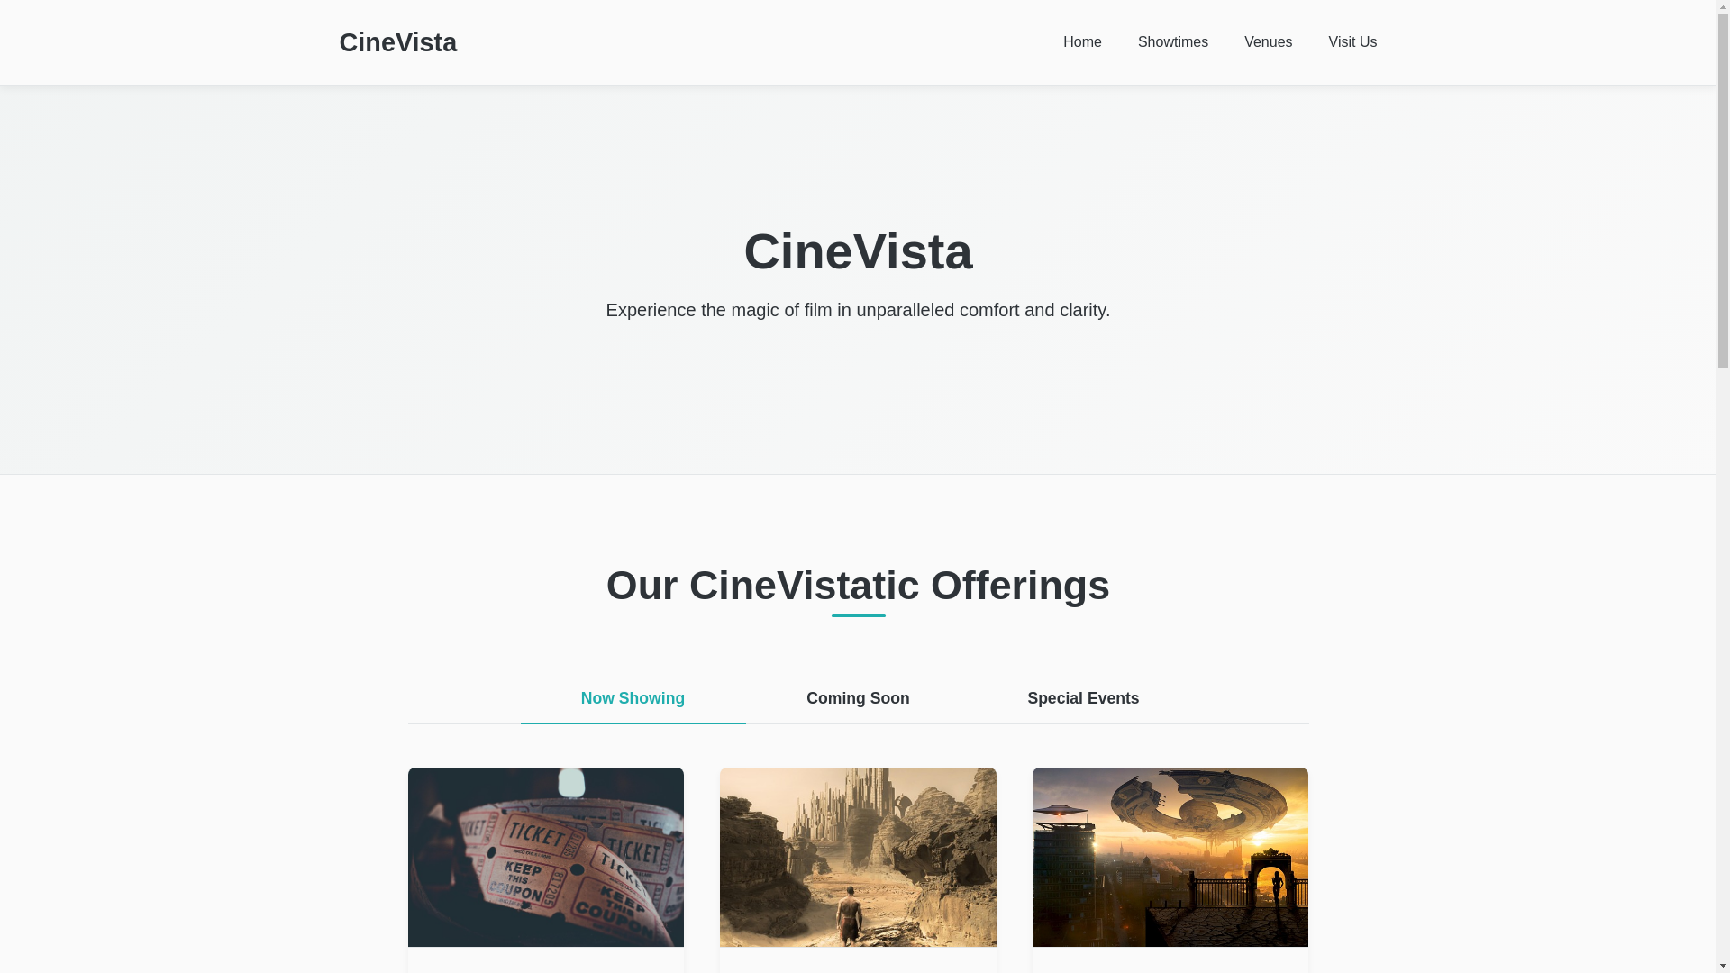Select the Visit Us link
Screen dimensions: 1730x973
(1352, 42)
